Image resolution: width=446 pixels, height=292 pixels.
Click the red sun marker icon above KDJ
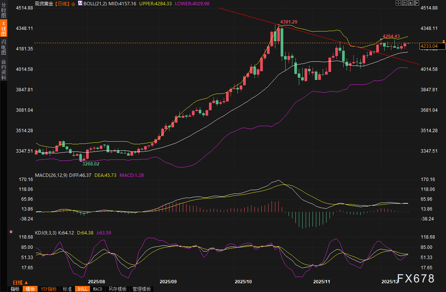[11, 232]
